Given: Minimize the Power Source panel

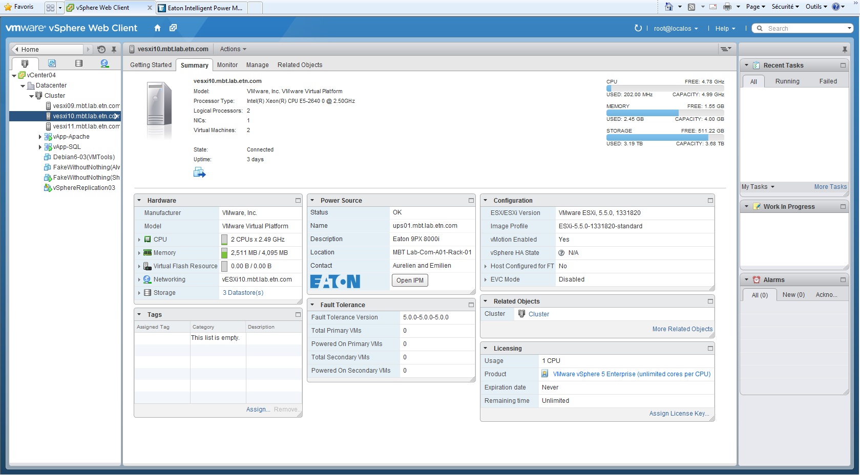Looking at the screenshot, I should point(471,201).
